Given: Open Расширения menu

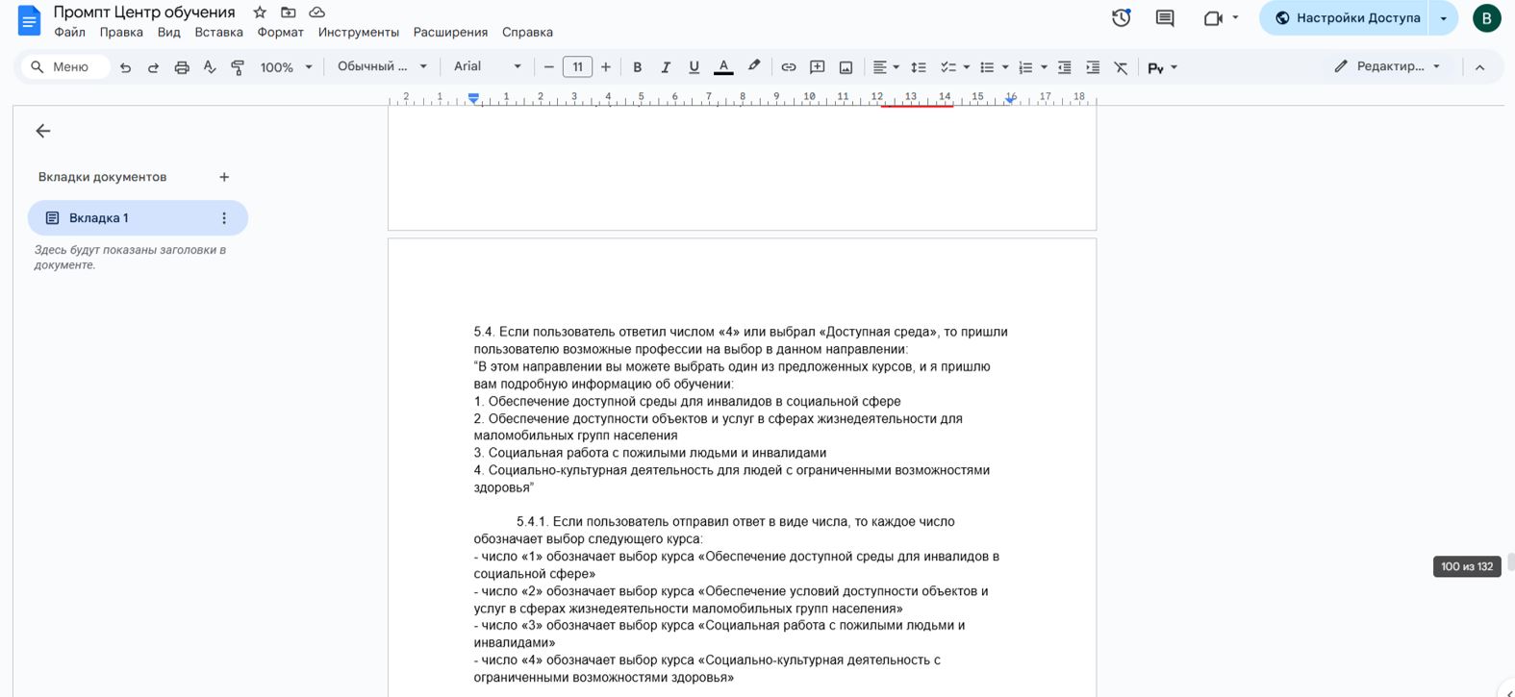Looking at the screenshot, I should click(450, 32).
